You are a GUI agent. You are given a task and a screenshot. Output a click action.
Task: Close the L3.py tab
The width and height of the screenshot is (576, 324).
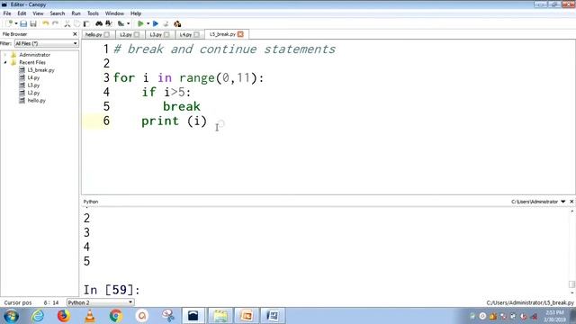click(x=166, y=34)
